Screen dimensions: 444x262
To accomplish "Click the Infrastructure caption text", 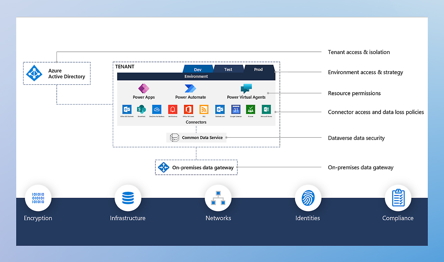I will [x=128, y=218].
